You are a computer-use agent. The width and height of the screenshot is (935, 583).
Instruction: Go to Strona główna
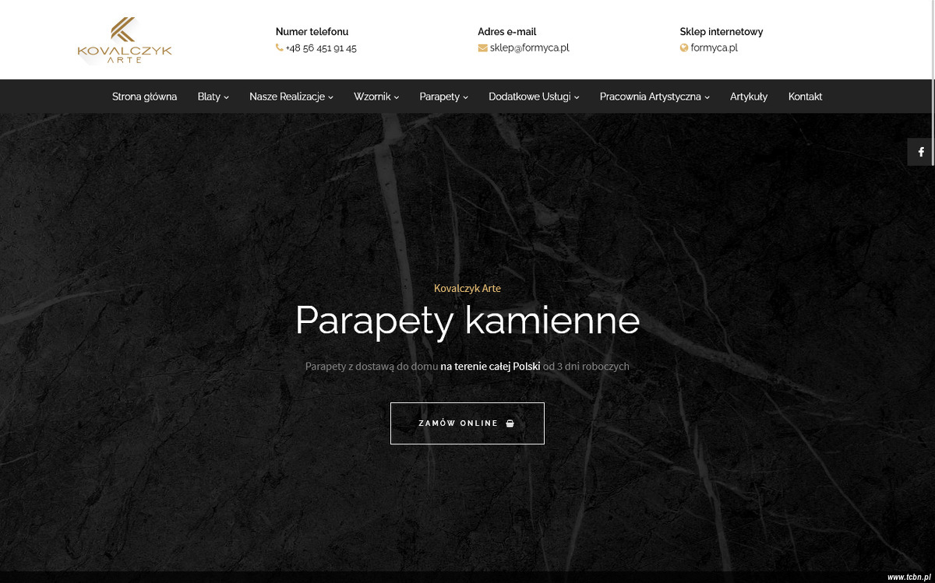[144, 97]
